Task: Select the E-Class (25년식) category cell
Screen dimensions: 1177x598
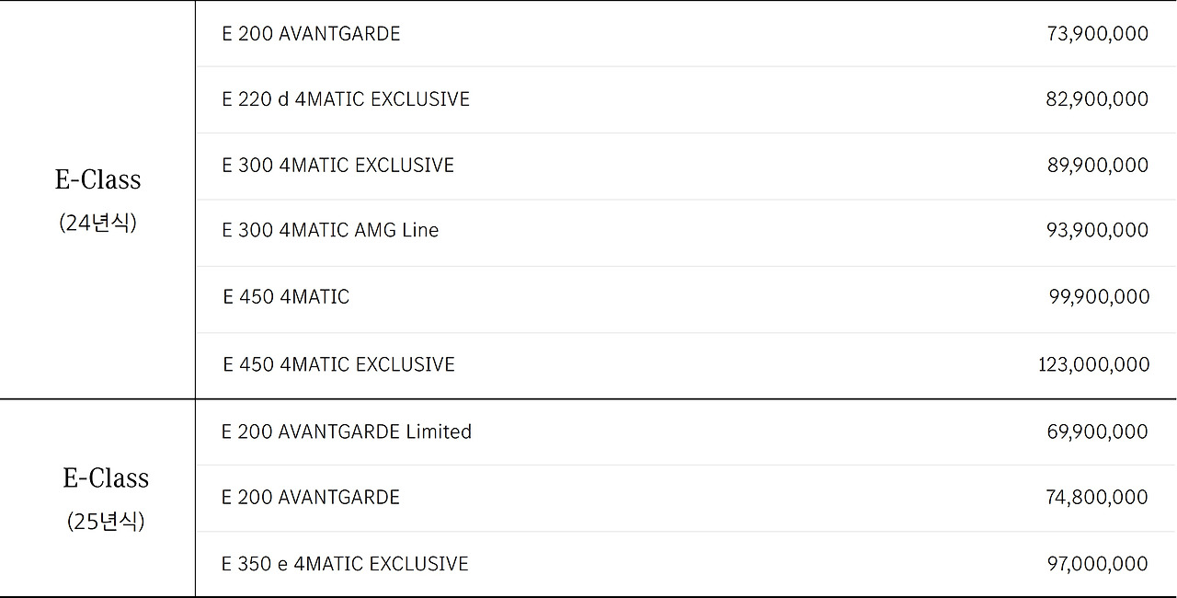Action: click(97, 499)
